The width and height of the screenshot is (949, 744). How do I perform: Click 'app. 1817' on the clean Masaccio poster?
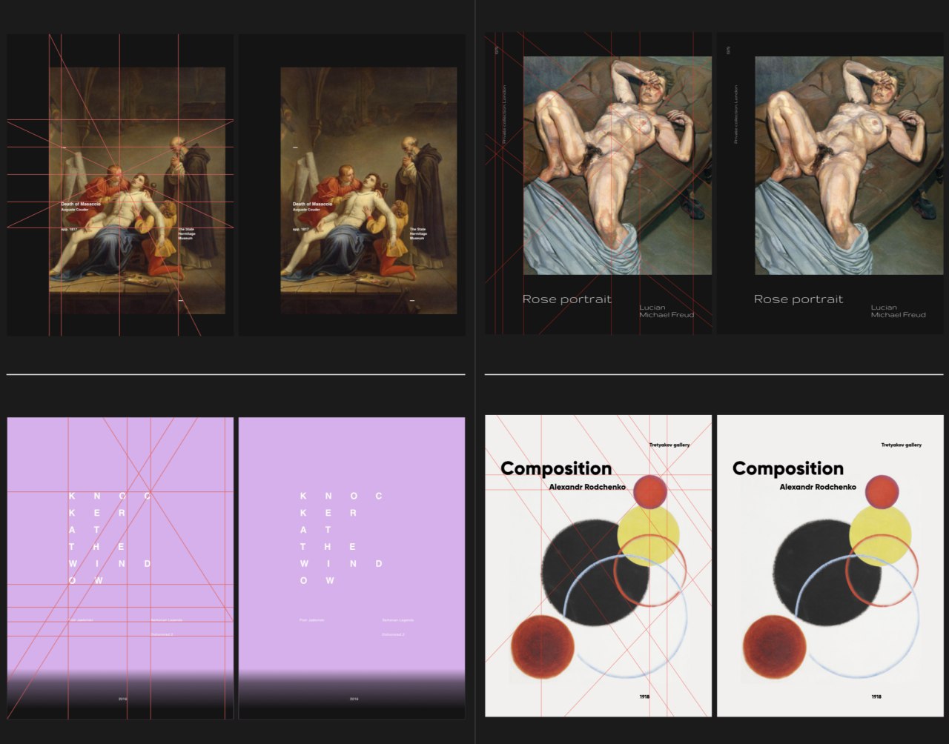300,230
